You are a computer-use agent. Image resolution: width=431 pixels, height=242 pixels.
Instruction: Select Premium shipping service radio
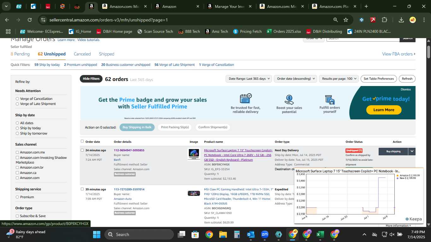pyautogui.click(x=17, y=197)
